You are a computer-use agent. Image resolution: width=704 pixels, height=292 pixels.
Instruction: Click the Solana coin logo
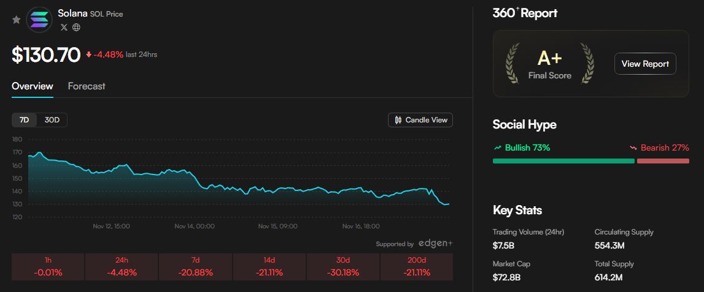(x=39, y=20)
